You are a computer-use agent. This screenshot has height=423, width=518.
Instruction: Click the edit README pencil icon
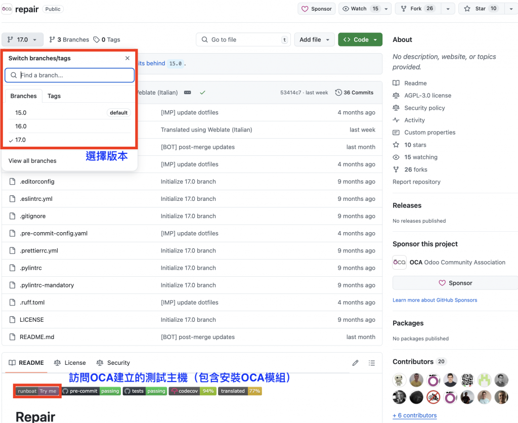[x=356, y=363]
